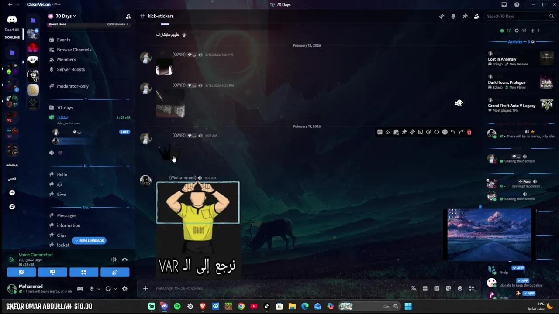This screenshot has width=559, height=314.
Task: Click translate icon in message bar
Action: (413, 288)
